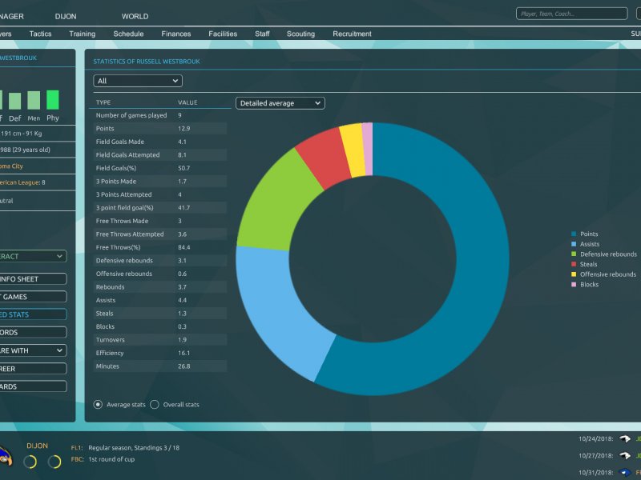Click the Defensive rebounds legend color swatch

tap(574, 254)
